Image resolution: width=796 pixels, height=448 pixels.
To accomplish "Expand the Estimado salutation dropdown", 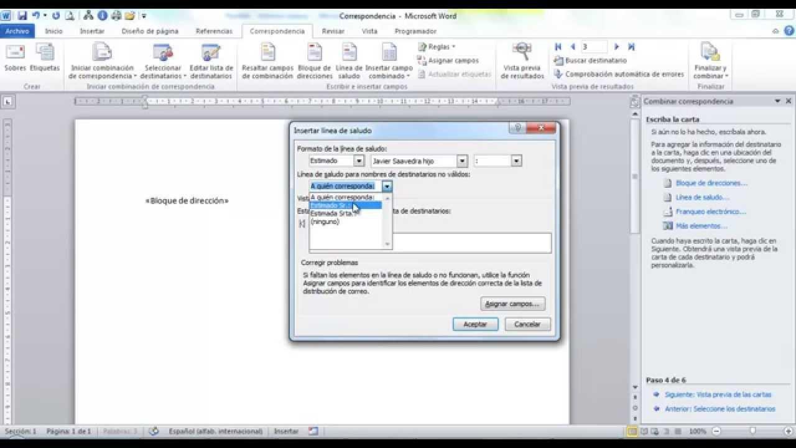I will [359, 161].
